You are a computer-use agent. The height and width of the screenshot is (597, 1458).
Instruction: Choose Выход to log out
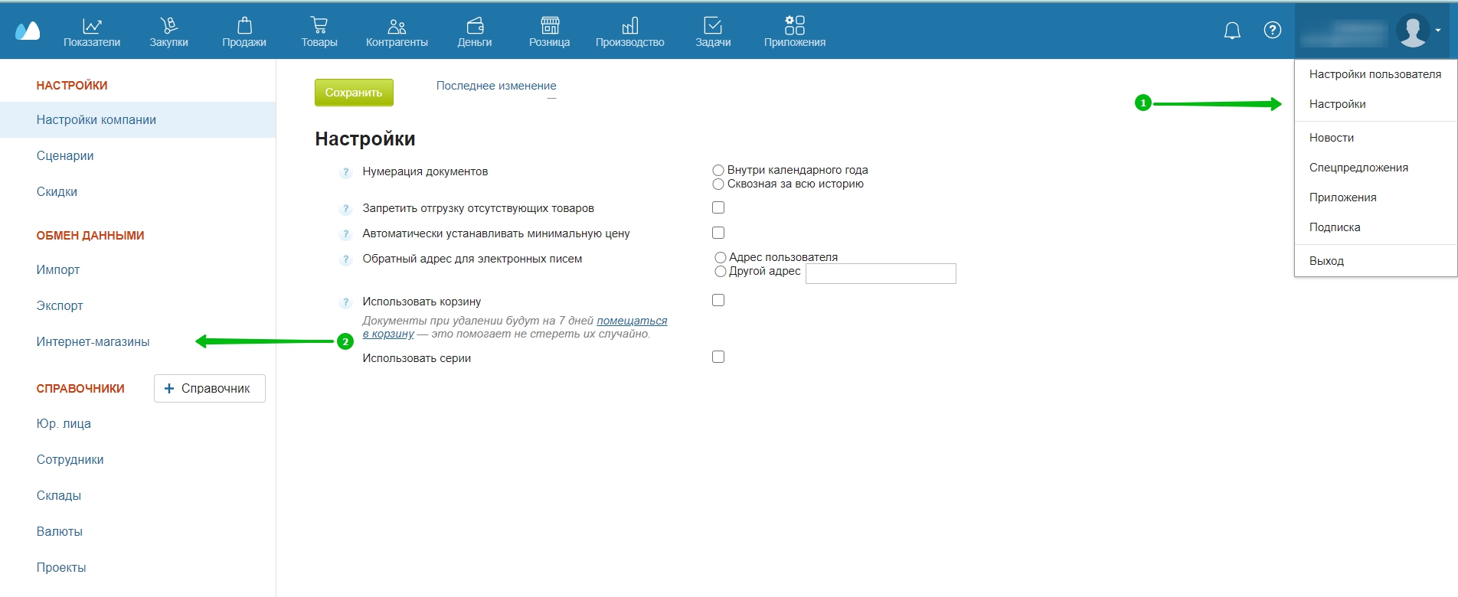click(1375, 261)
